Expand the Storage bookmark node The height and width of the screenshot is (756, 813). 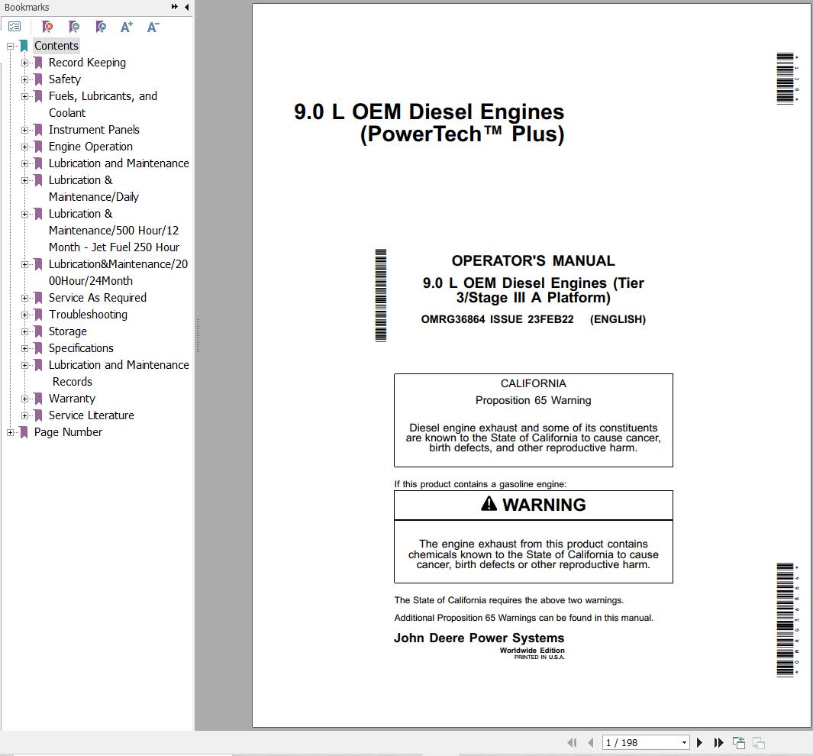[24, 332]
